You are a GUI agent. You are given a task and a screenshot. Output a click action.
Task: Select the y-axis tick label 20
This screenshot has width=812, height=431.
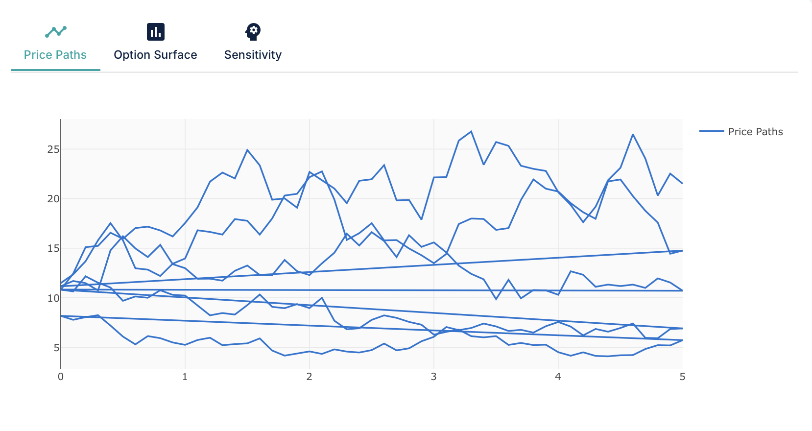[x=53, y=199]
